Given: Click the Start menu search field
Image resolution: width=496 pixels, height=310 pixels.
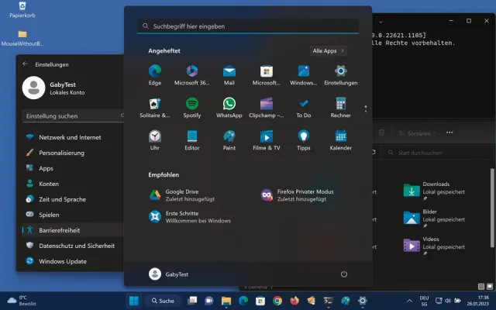Looking at the screenshot, I should [248, 26].
